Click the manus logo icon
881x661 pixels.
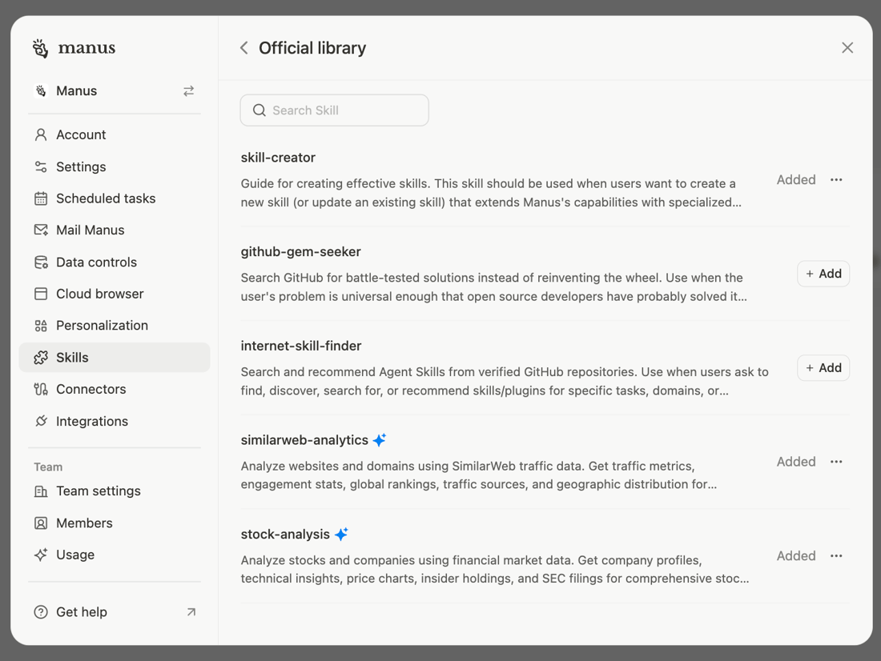[41, 48]
